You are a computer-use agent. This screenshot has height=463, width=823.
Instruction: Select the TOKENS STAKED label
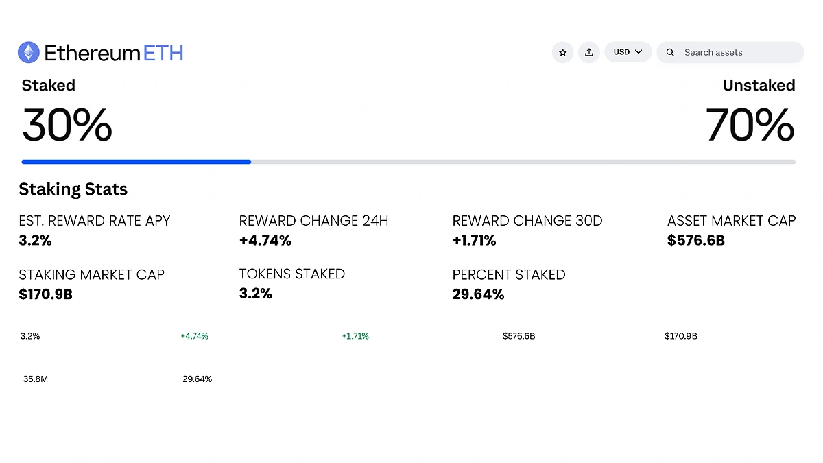coord(292,274)
